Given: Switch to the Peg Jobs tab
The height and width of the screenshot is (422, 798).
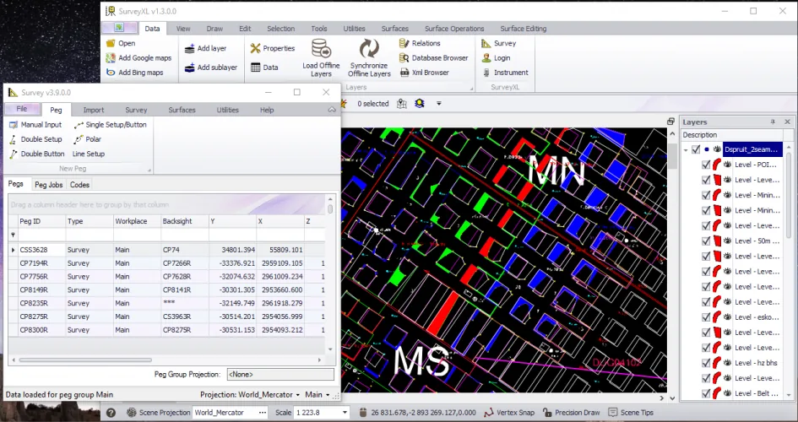Looking at the screenshot, I should coord(49,185).
